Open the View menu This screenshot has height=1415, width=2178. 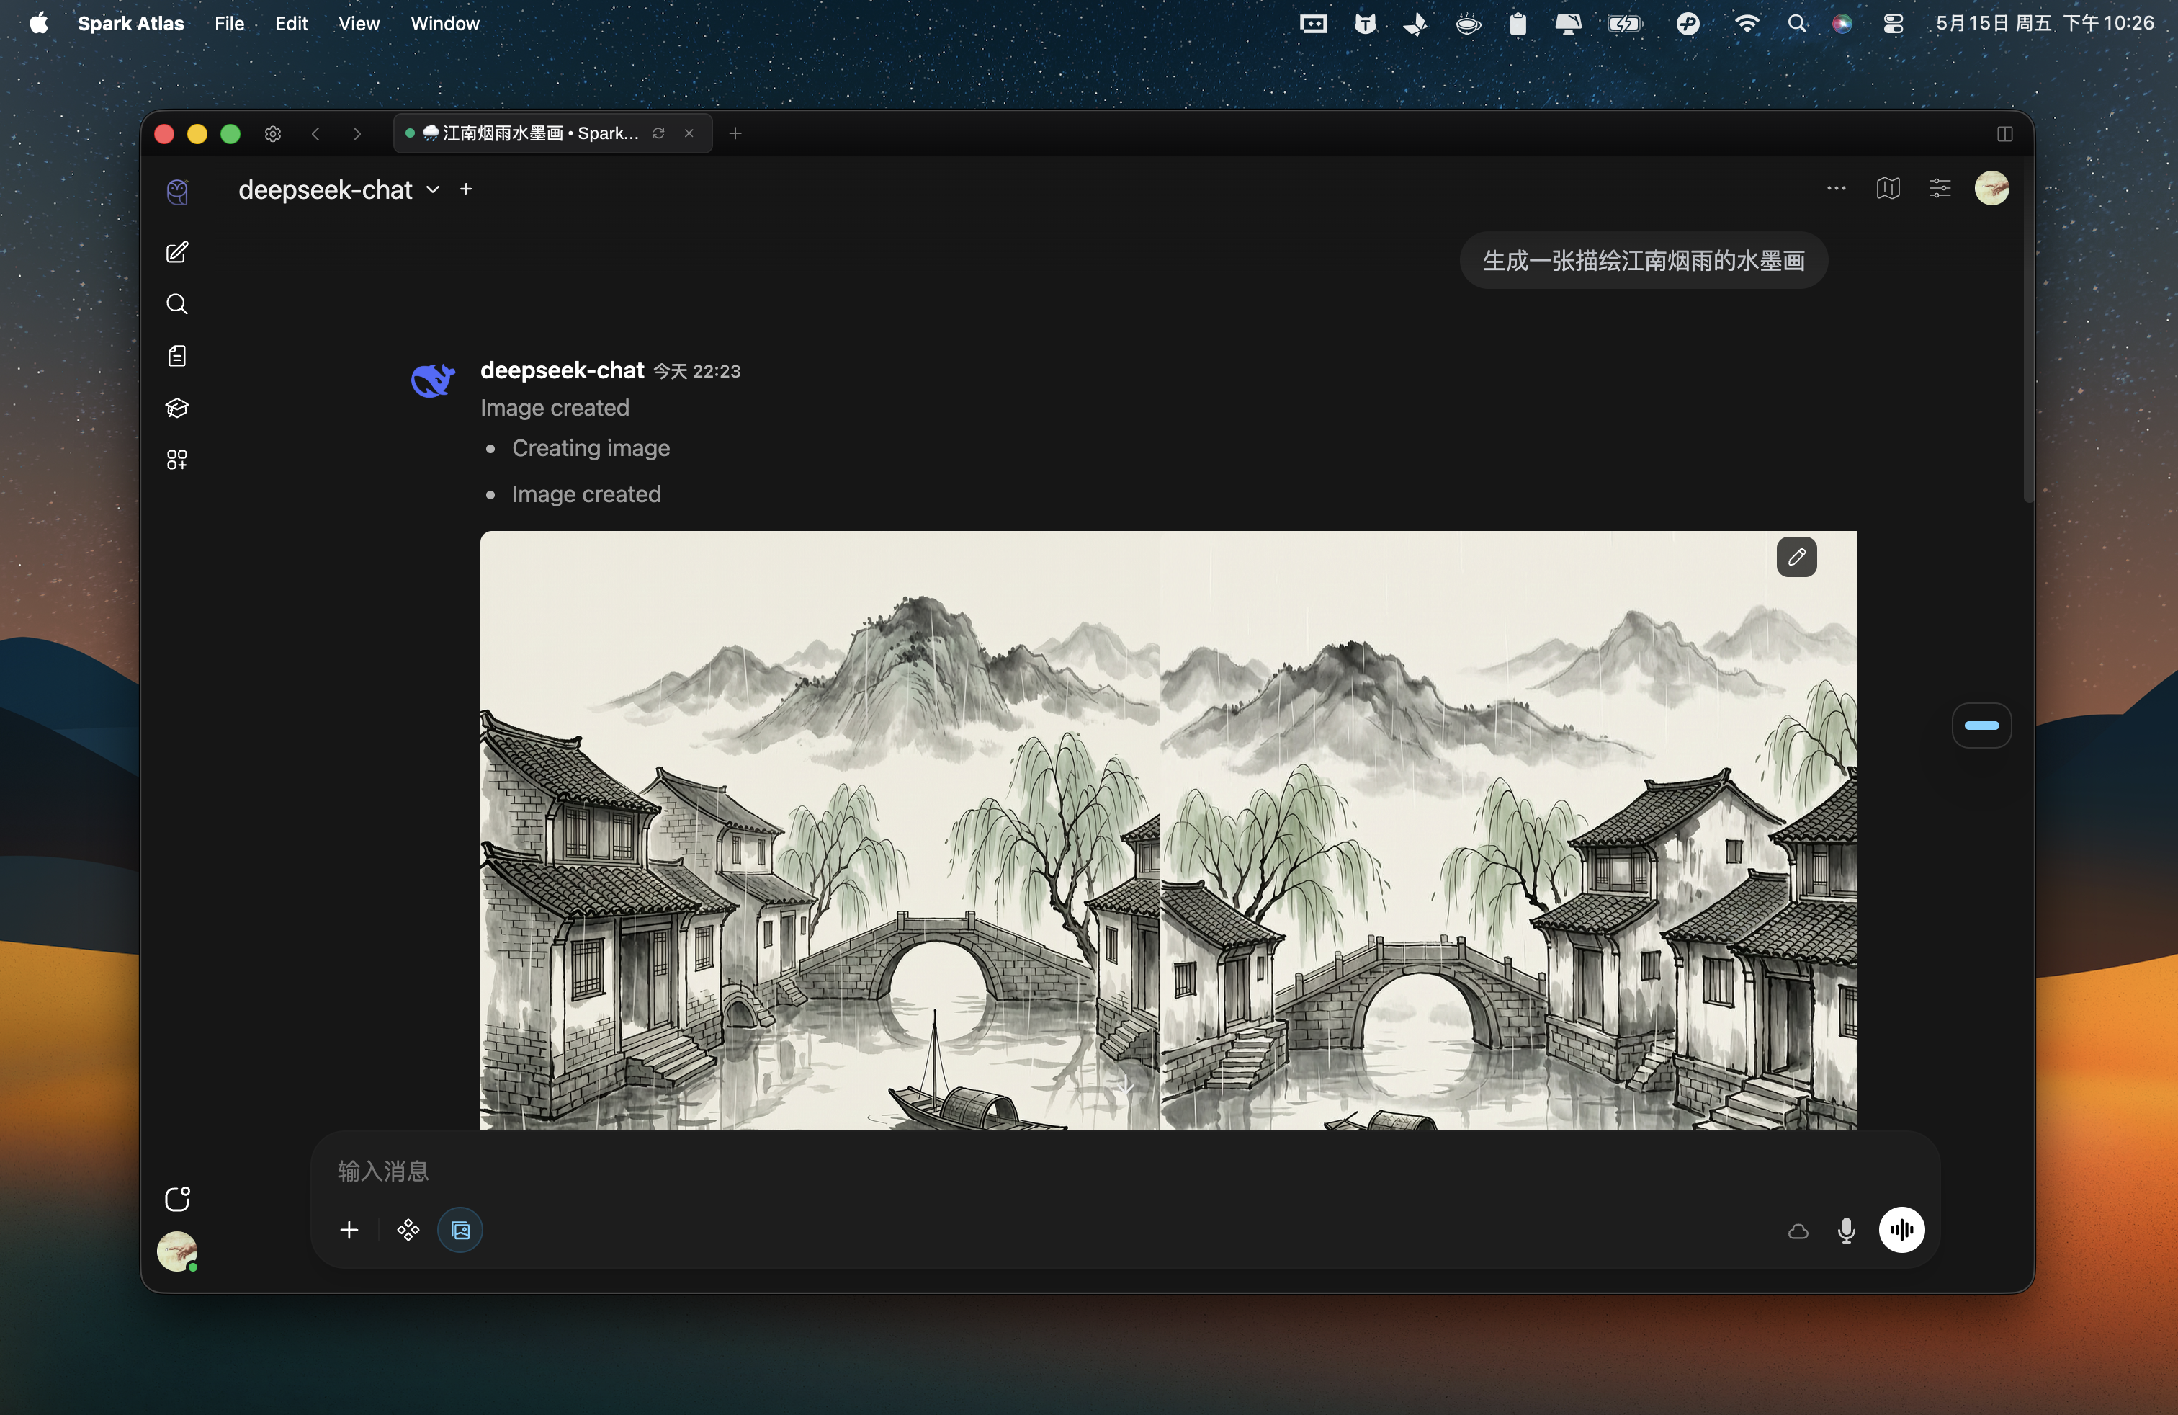click(x=359, y=24)
